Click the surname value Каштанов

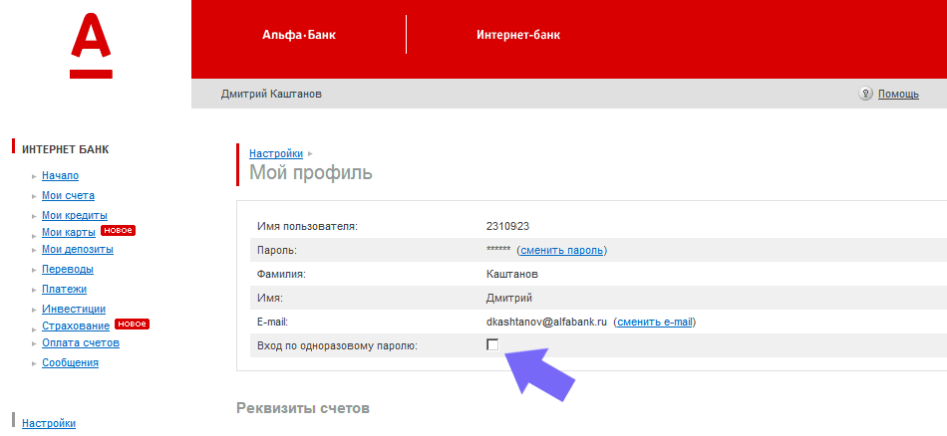coord(512,275)
